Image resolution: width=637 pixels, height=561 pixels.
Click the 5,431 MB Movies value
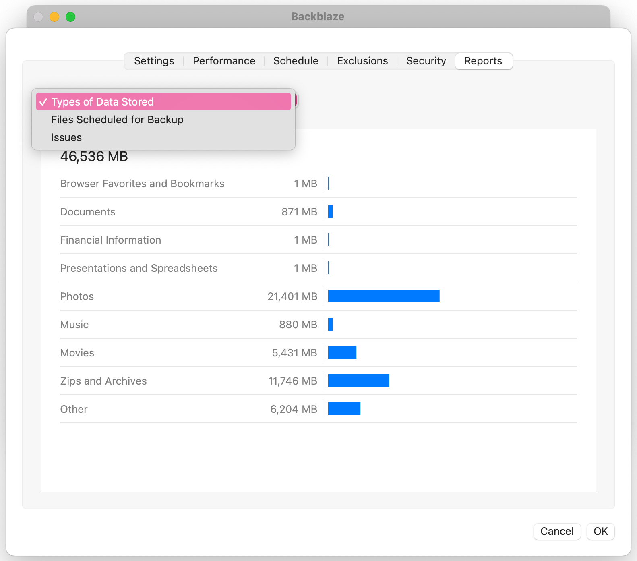pos(295,353)
